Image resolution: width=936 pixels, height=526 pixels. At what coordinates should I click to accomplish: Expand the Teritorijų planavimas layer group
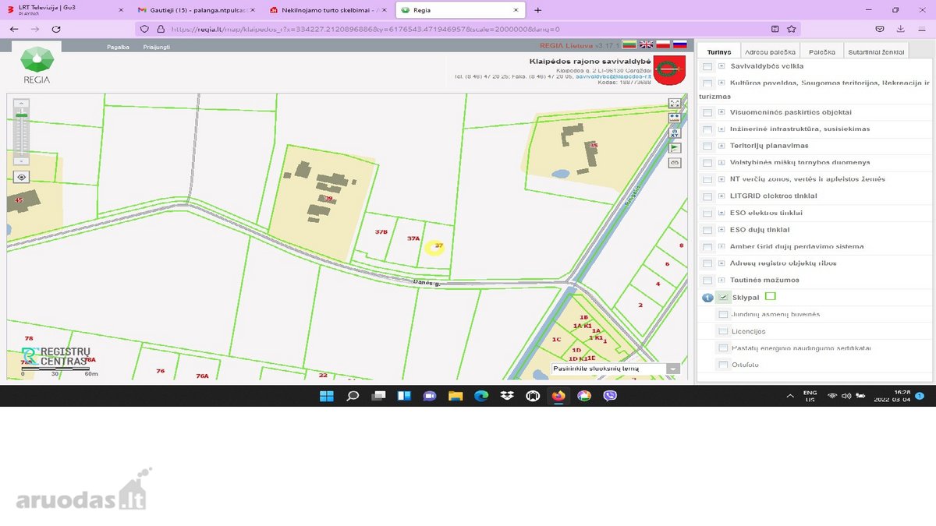(x=721, y=146)
